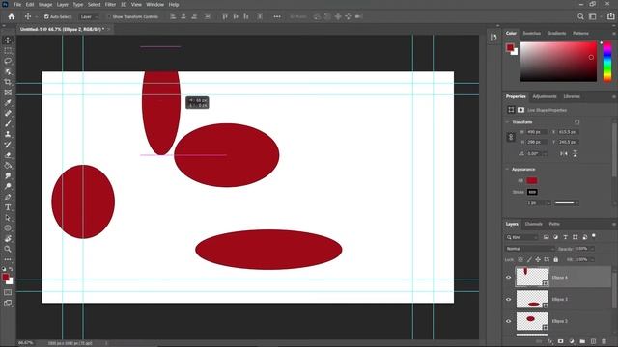Select the Zoom tool in the left toolbar
This screenshot has width=618, height=347.
pyautogui.click(x=8, y=249)
